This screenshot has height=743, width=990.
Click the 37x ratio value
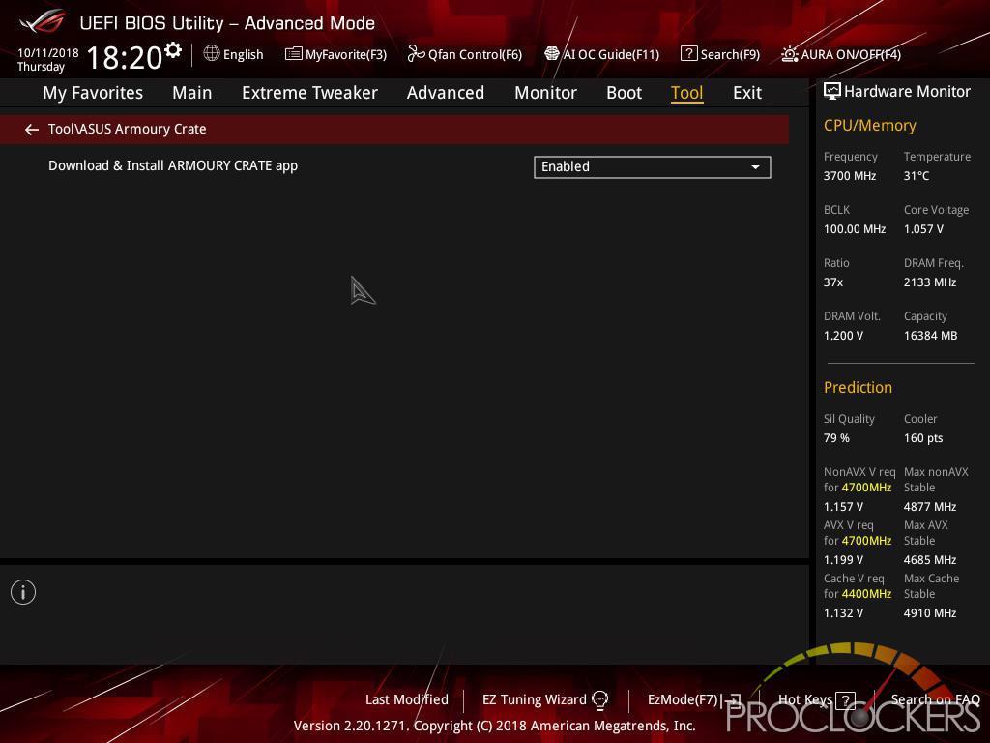pyautogui.click(x=832, y=282)
